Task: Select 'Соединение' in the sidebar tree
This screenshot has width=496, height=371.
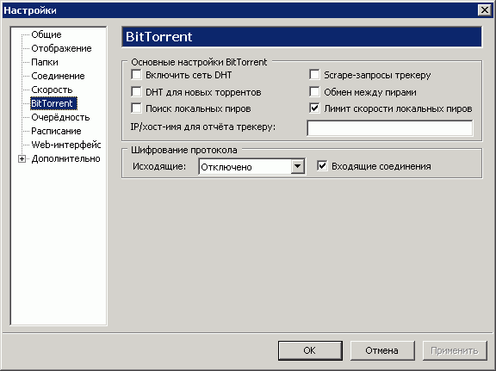Action: coord(58,76)
